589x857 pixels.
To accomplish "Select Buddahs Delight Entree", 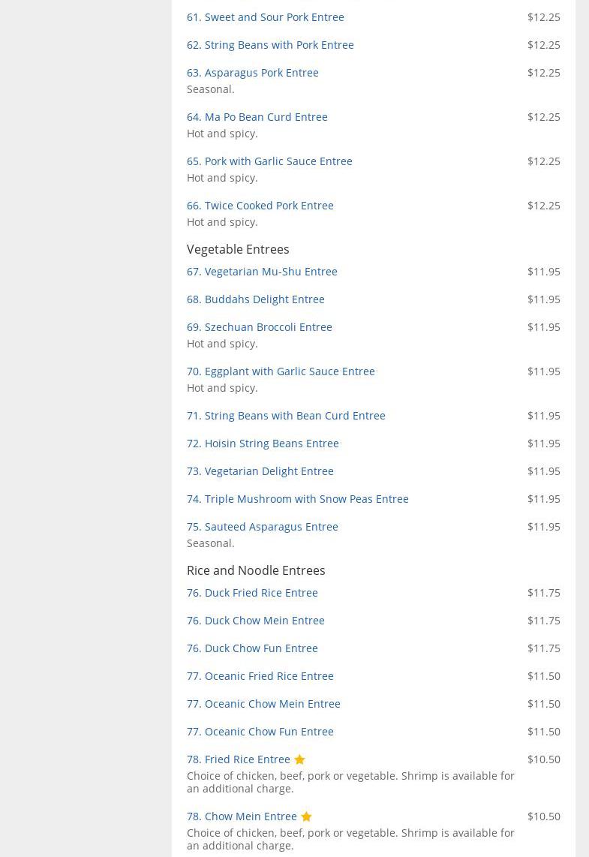I will point(255,299).
